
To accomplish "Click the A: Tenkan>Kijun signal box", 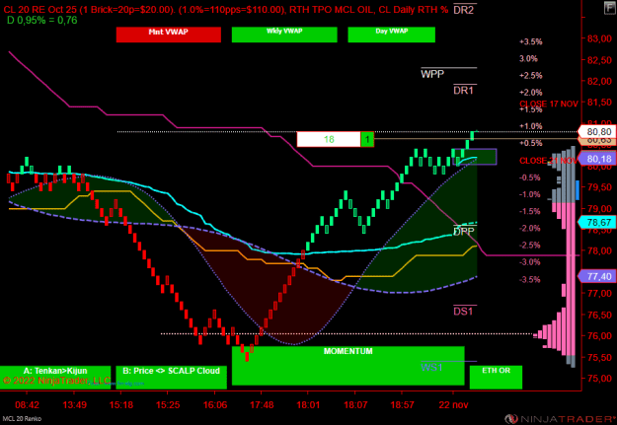I will click(x=55, y=378).
